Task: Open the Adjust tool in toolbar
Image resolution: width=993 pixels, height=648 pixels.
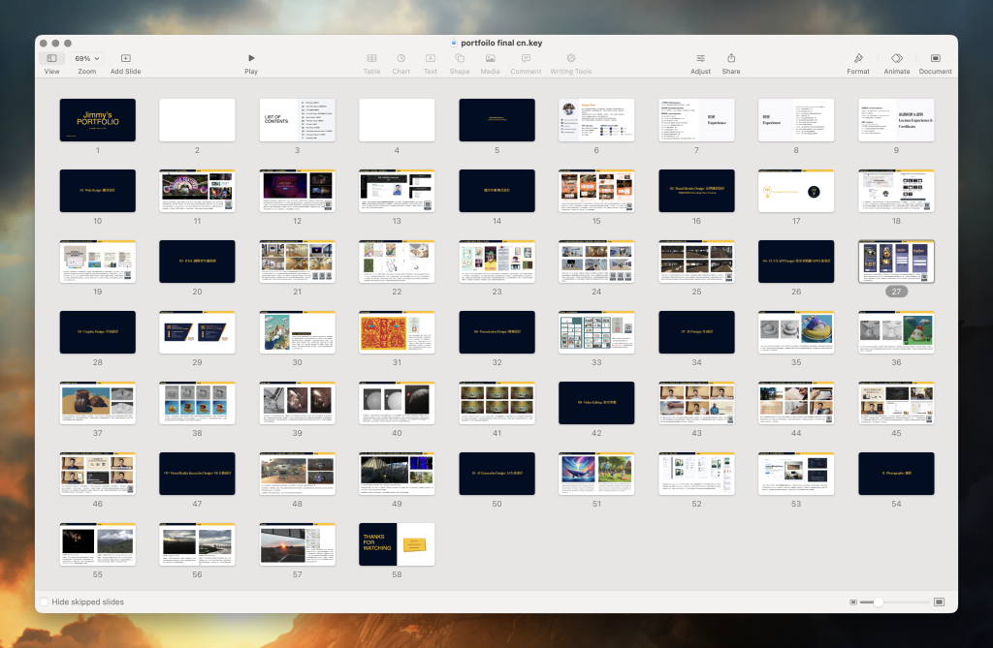Action: click(700, 59)
